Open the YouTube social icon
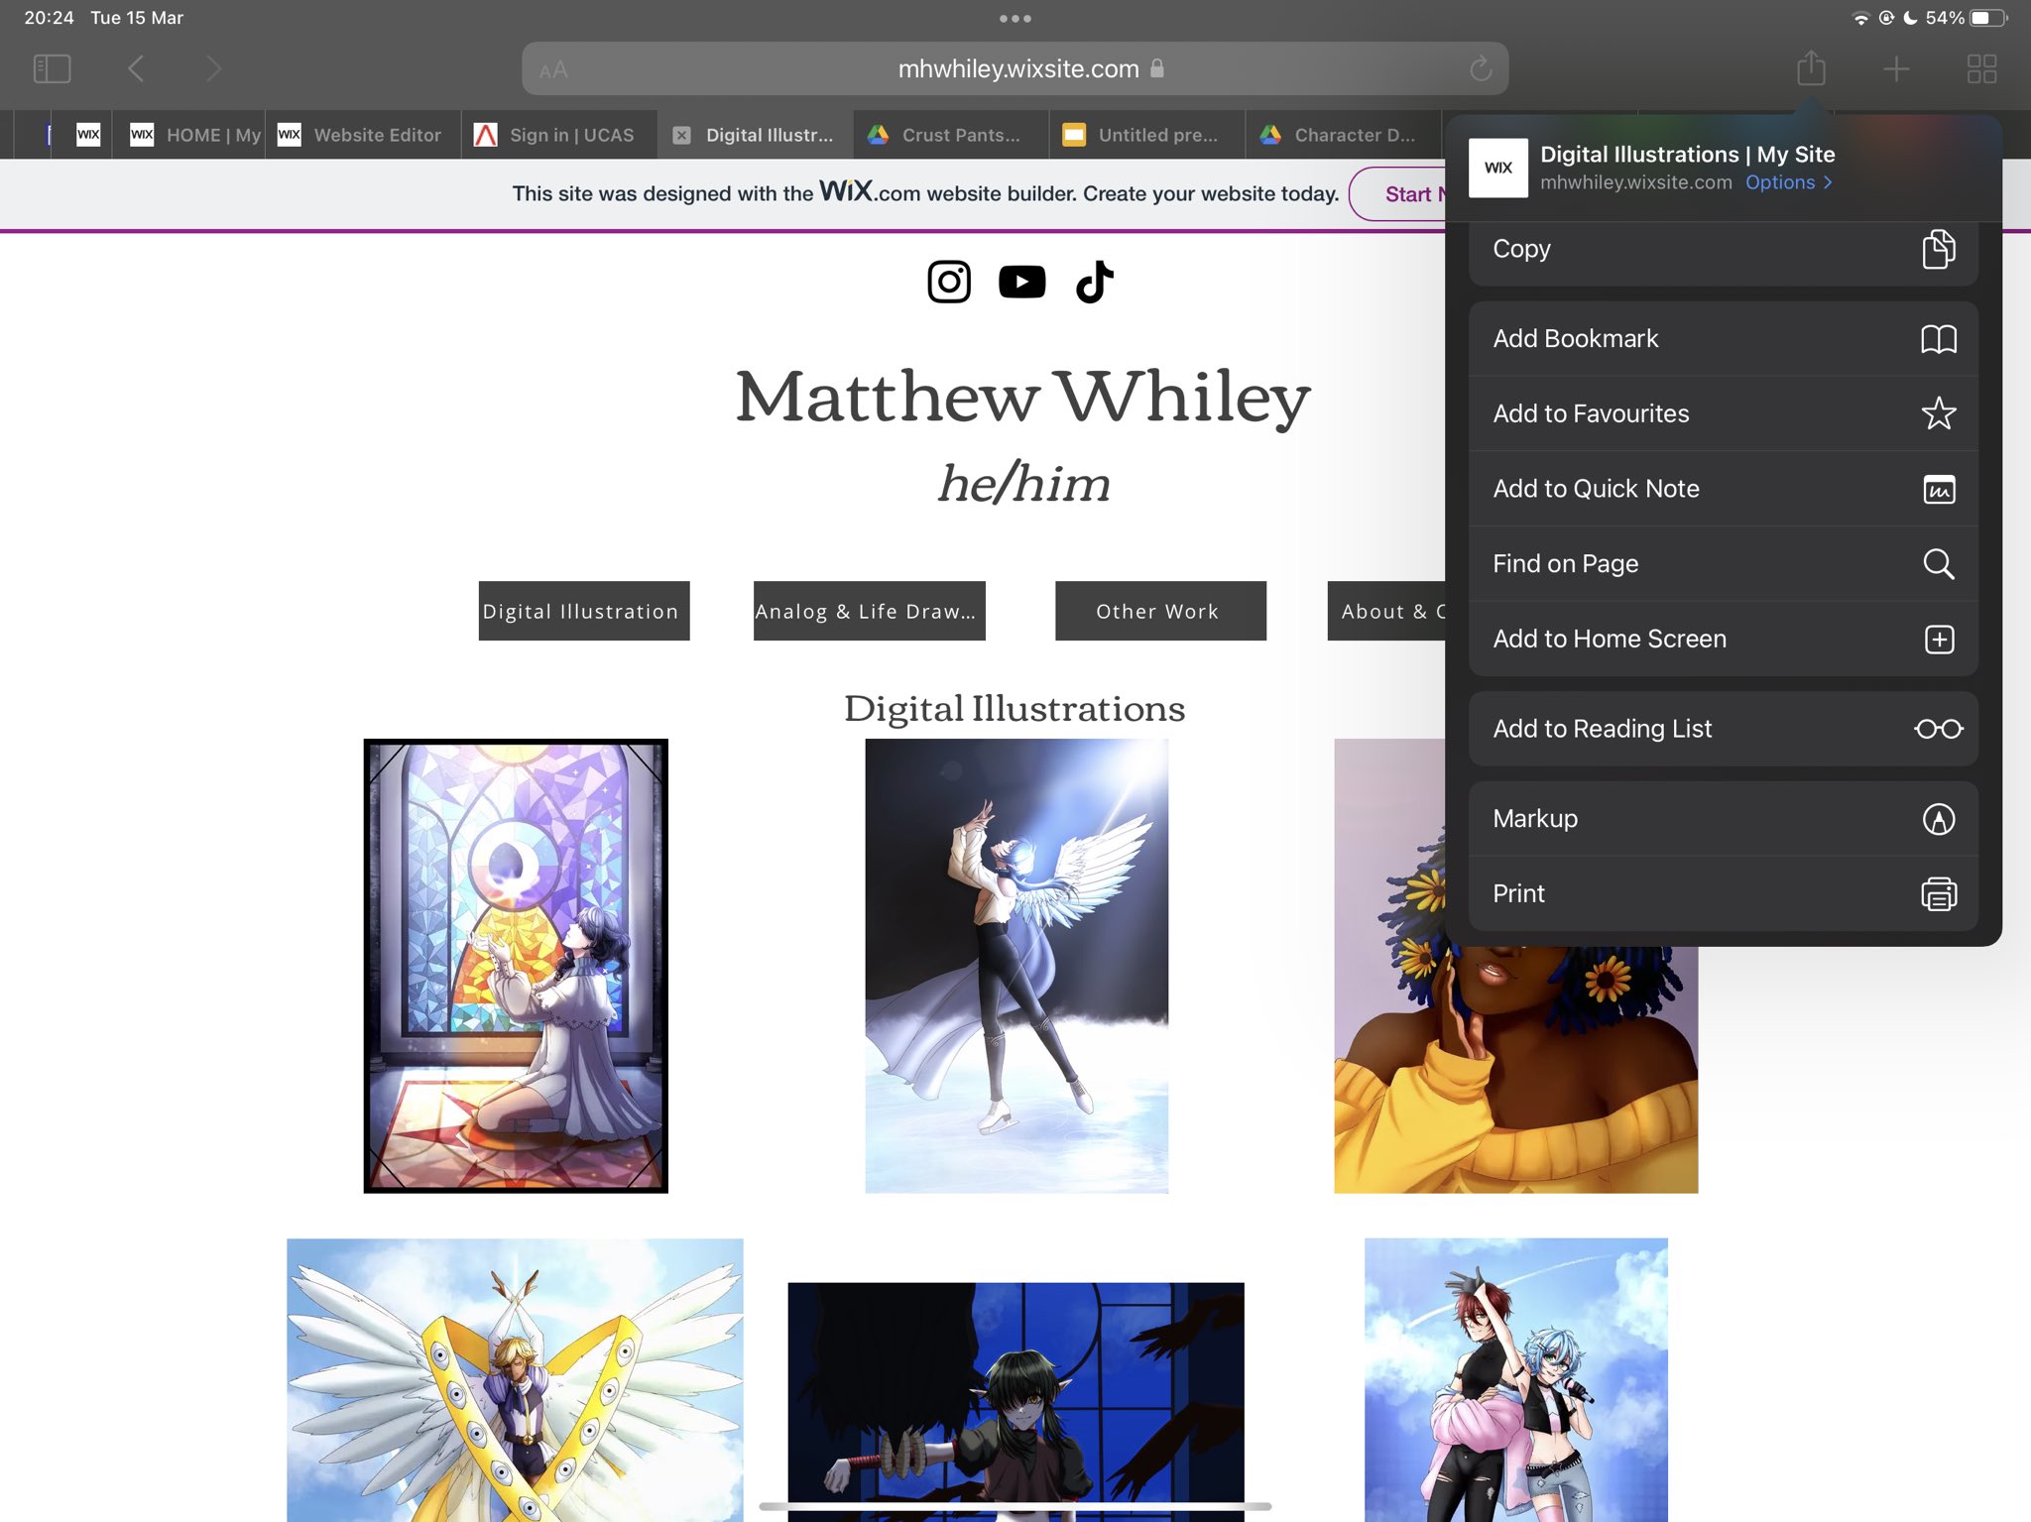Viewport: 2031px width, 1522px height. (x=1021, y=282)
